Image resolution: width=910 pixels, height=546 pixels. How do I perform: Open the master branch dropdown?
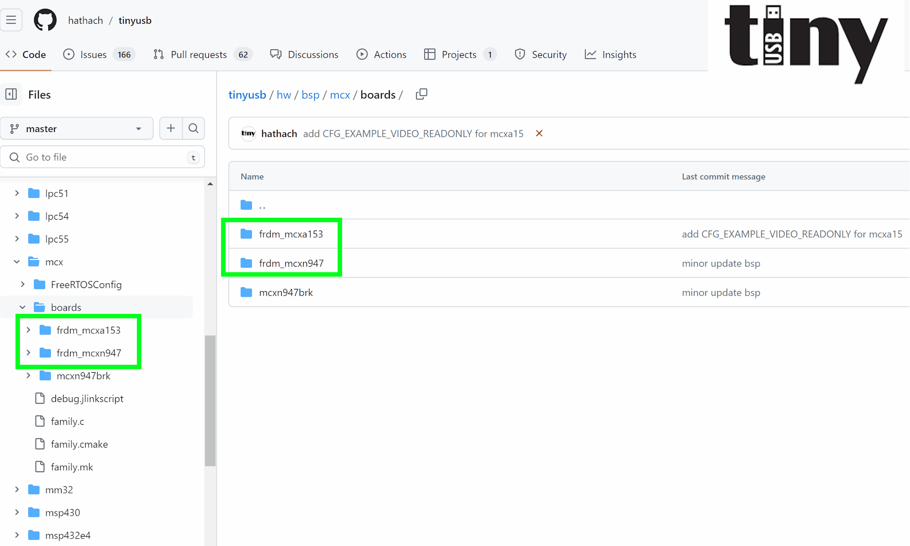77,129
